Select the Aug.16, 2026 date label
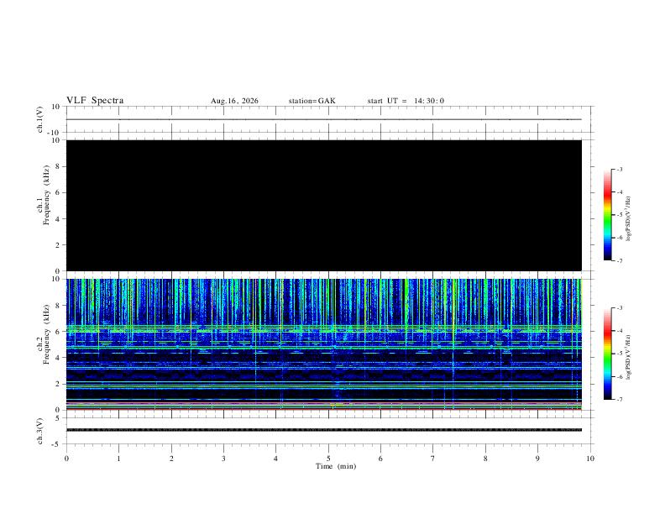The image size is (665, 514). pyautogui.click(x=234, y=101)
